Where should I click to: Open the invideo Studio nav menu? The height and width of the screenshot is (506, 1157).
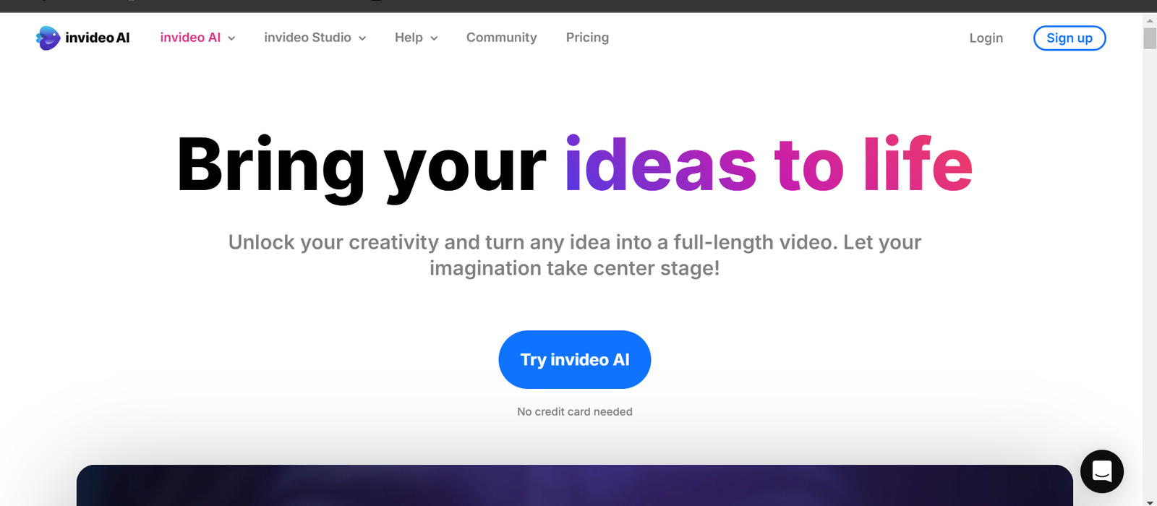tap(307, 38)
